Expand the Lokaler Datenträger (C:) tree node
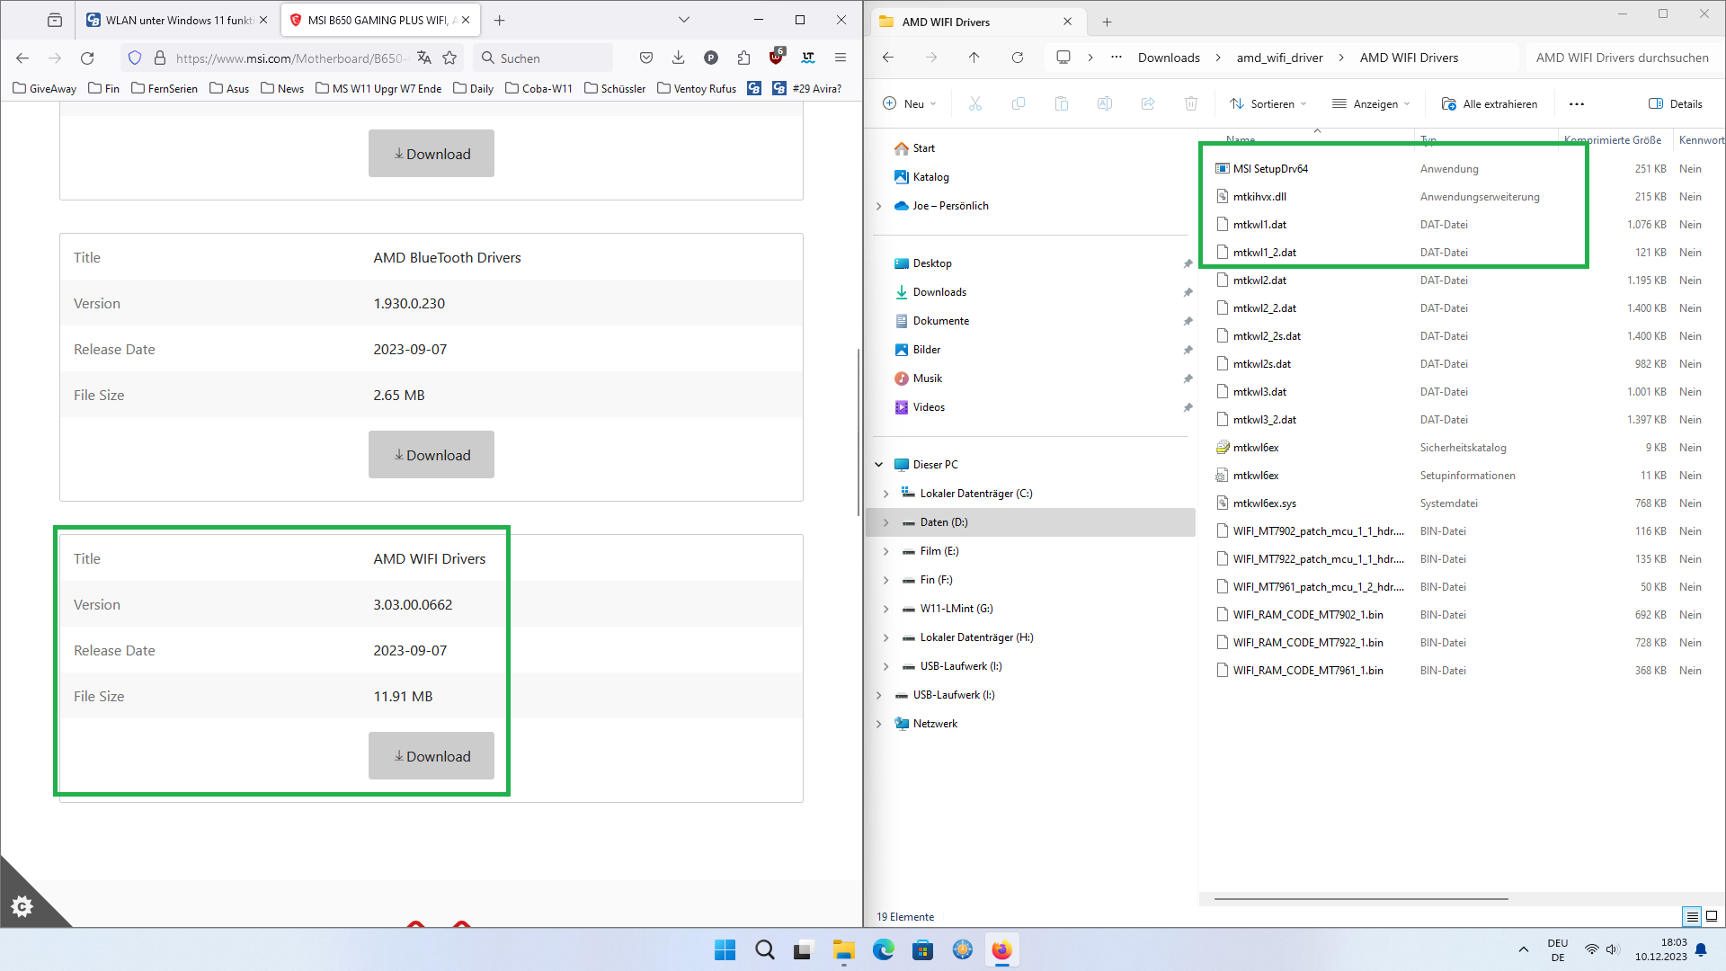This screenshot has height=971, width=1726. point(885,494)
